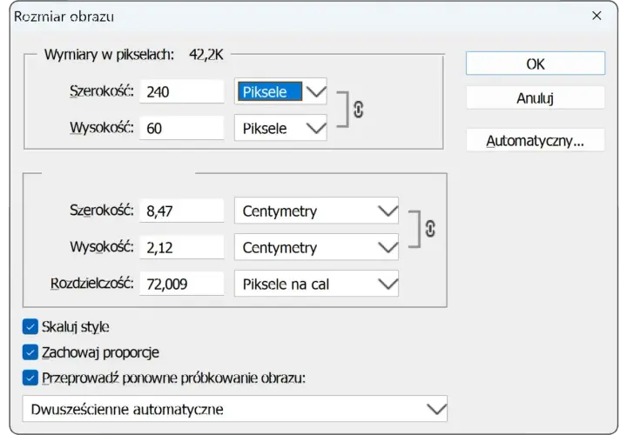Click the Anuluj button
Viewport: 627px width, 435px height.
pos(536,97)
